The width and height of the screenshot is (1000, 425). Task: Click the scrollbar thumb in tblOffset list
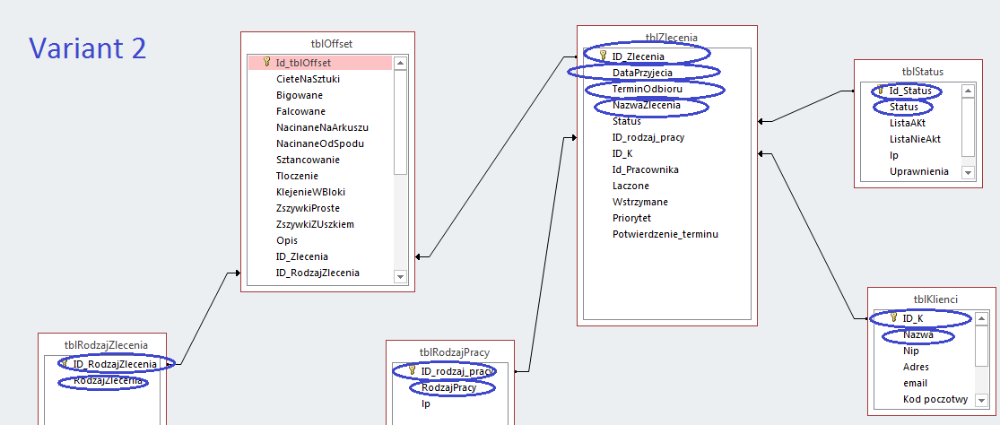click(401, 121)
